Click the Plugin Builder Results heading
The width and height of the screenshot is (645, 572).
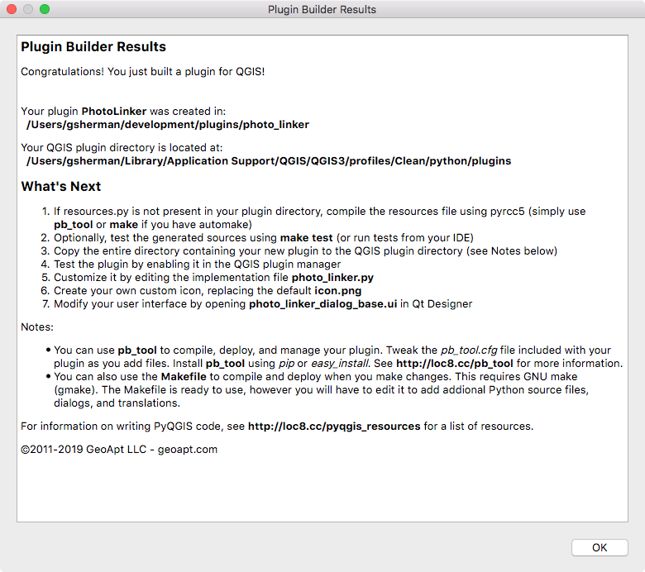pos(93,47)
